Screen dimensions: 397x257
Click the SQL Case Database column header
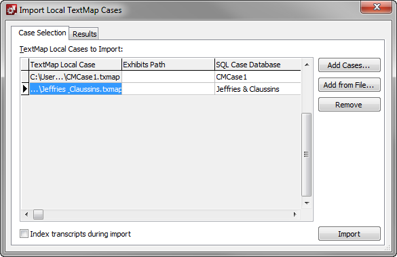coord(258,65)
